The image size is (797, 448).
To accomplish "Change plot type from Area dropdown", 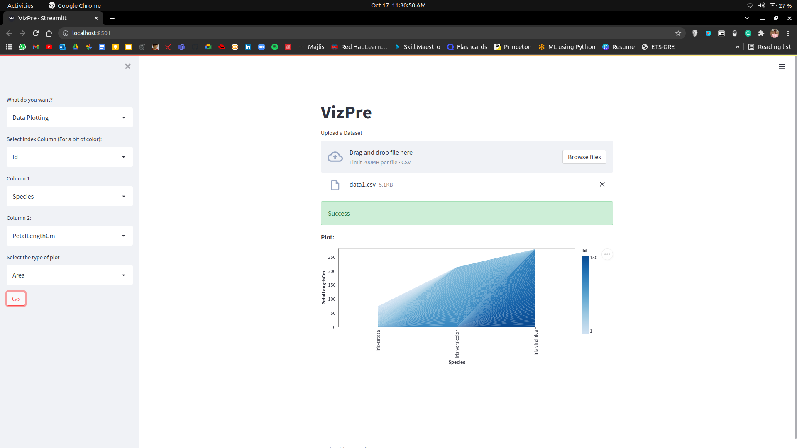I will (x=70, y=275).
